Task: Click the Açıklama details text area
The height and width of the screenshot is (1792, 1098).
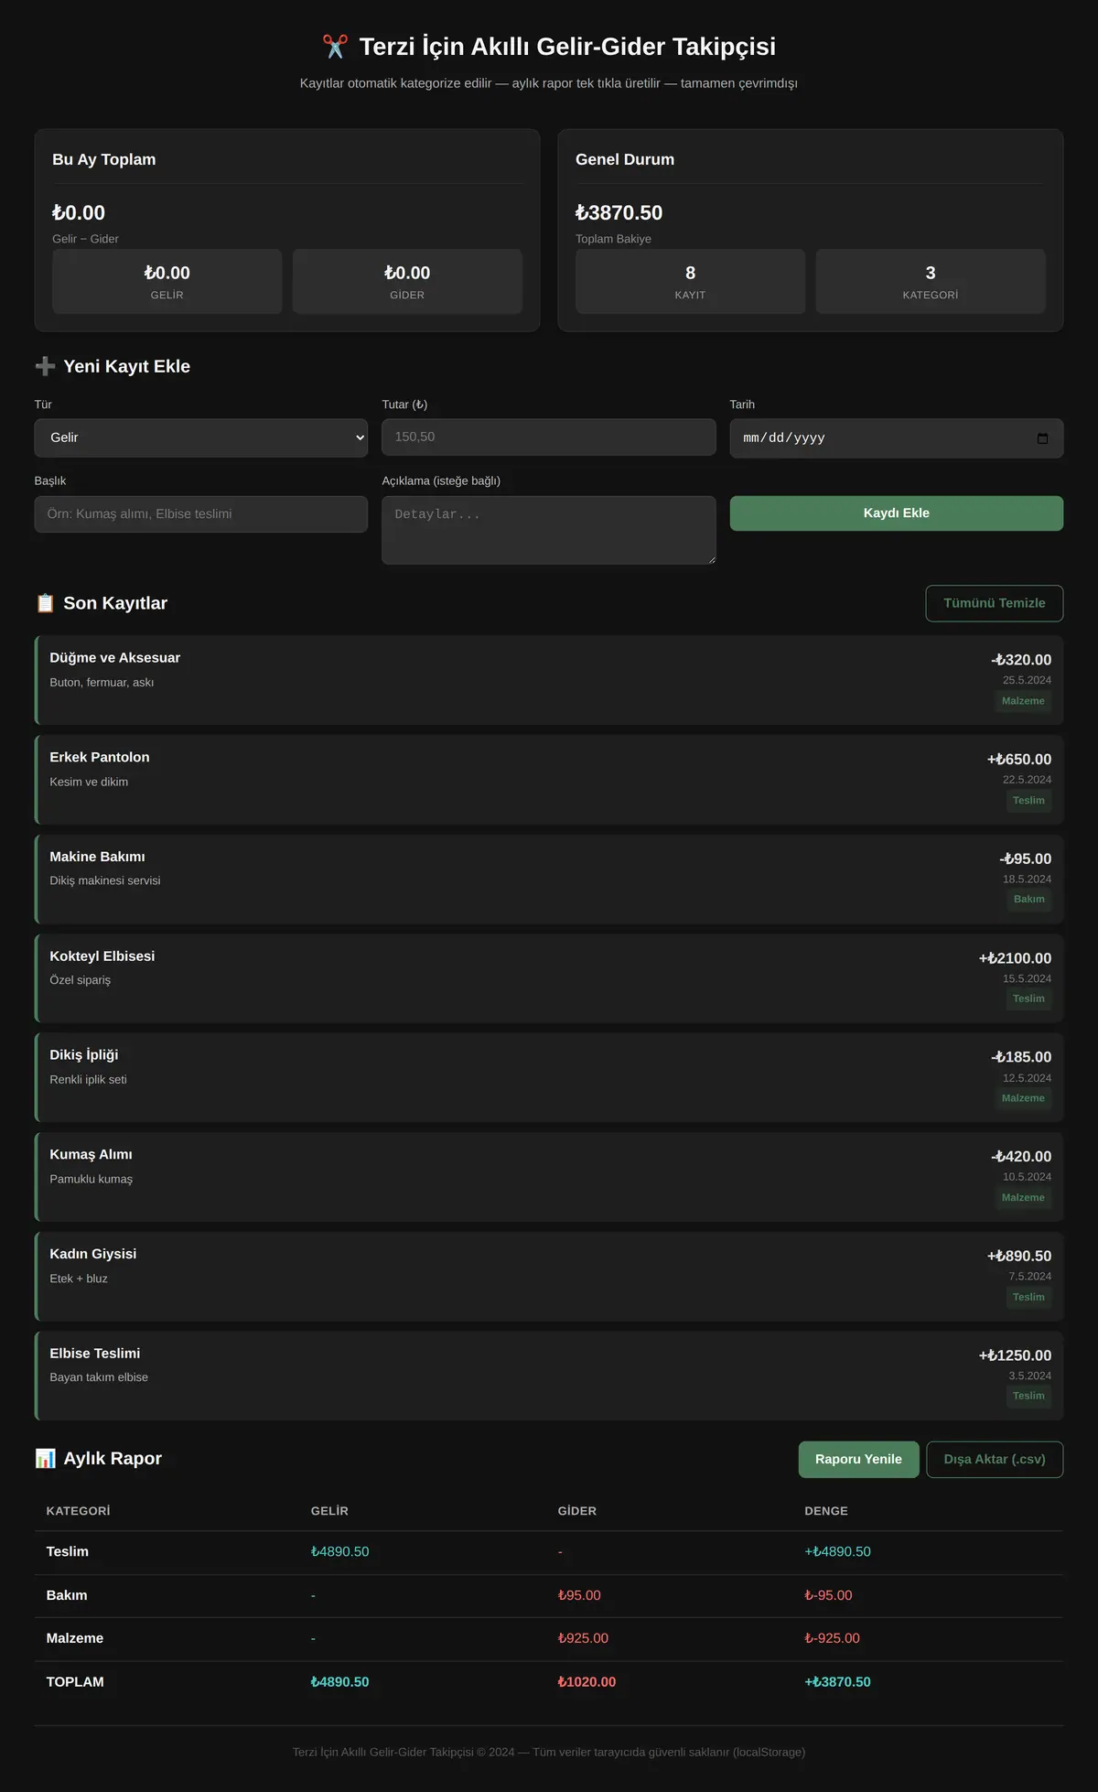Action: (549, 530)
